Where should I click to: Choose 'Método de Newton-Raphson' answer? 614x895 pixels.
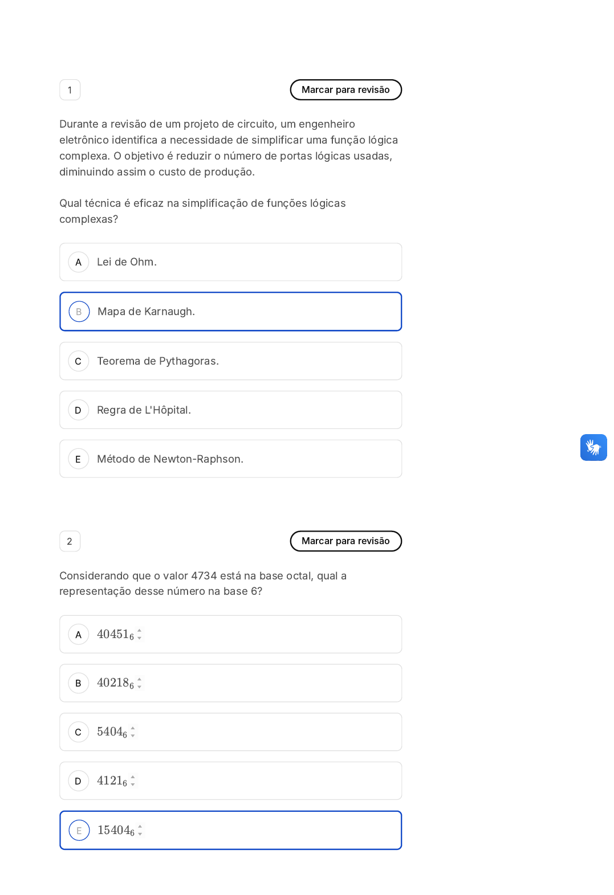point(230,459)
